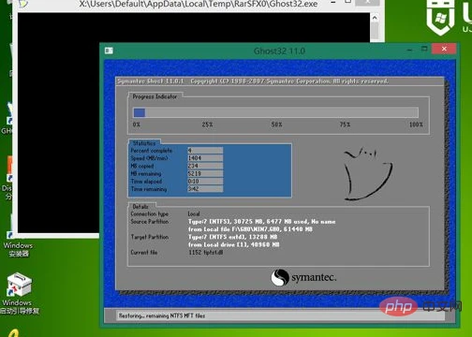The height and width of the screenshot is (337, 472).
Task: Click the Percent complete value field
Action: pos(205,151)
